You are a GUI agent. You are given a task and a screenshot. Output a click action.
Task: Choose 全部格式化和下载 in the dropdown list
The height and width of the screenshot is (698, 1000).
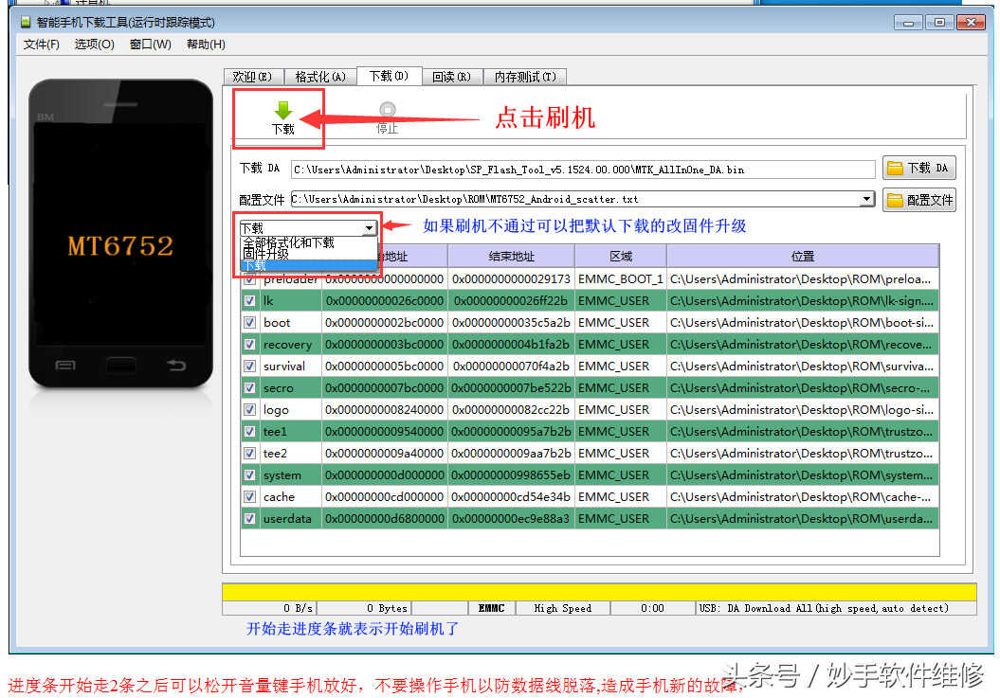(x=287, y=242)
